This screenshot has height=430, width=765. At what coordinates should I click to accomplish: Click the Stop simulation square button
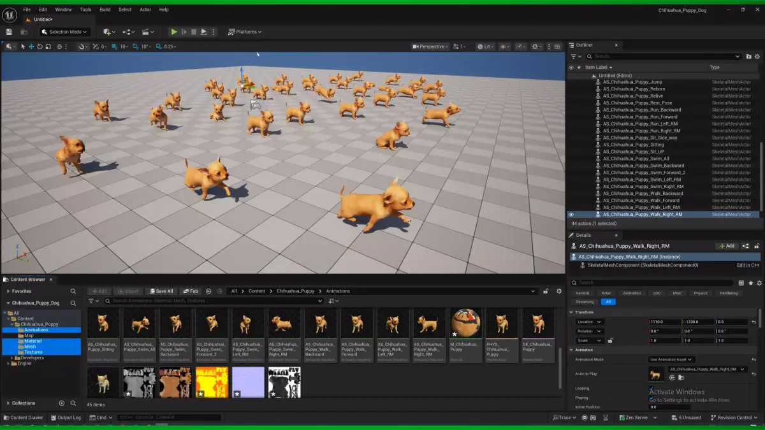point(194,32)
